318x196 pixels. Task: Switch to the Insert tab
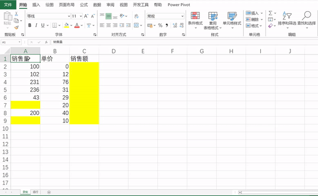(36, 5)
